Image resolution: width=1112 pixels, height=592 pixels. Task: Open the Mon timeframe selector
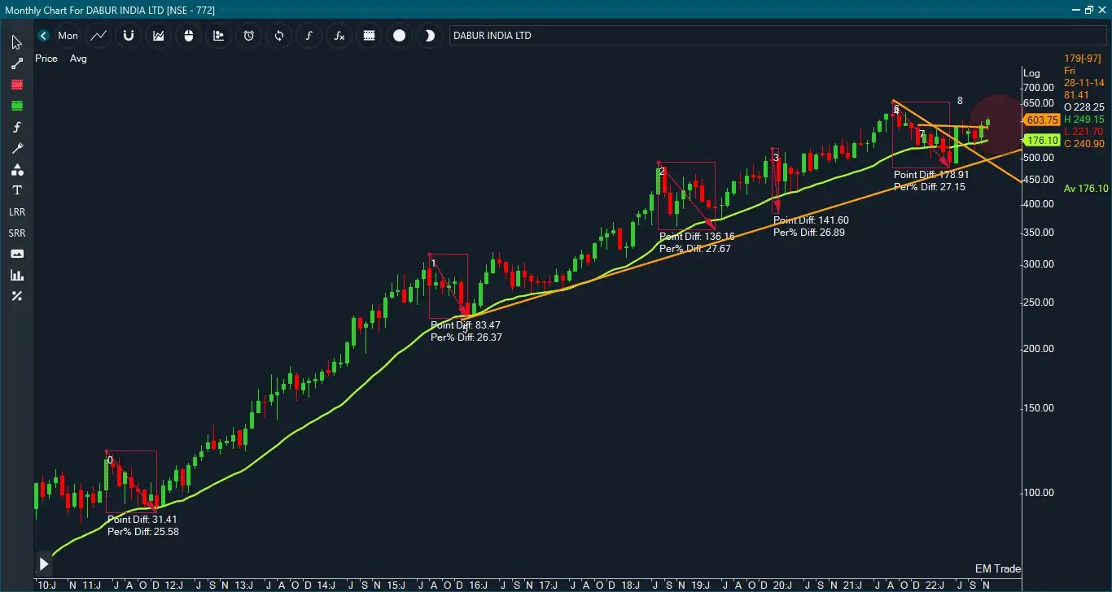click(68, 36)
